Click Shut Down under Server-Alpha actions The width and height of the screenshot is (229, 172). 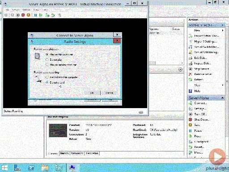[202, 120]
